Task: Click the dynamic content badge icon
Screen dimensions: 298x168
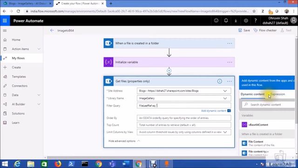Action: (x=229, y=111)
